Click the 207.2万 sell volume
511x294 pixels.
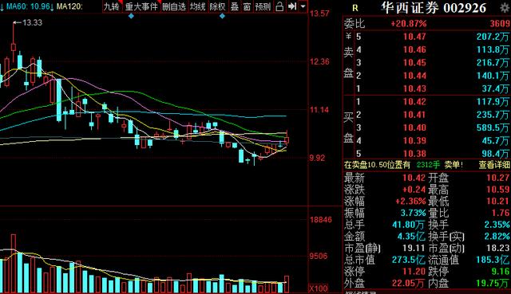tap(493, 37)
